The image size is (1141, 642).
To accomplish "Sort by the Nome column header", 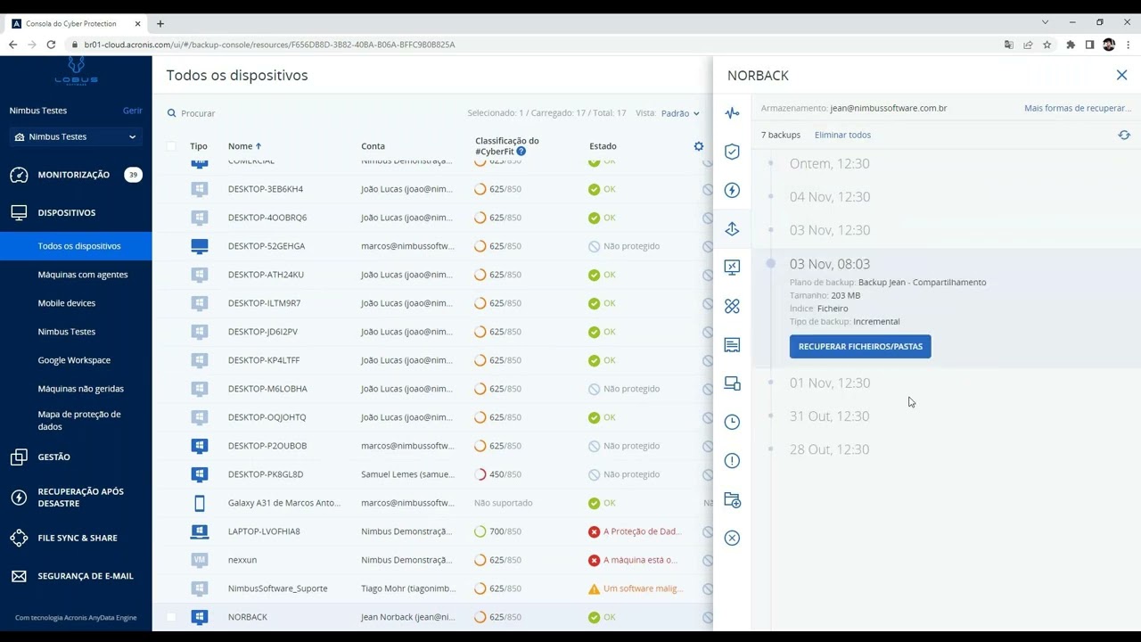I will [244, 146].
